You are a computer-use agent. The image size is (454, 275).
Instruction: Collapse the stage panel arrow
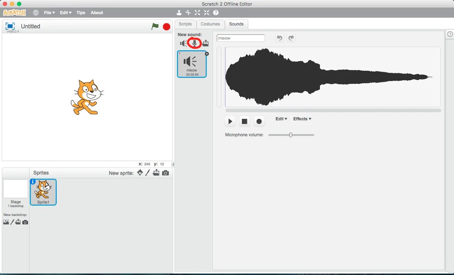(x=173, y=164)
